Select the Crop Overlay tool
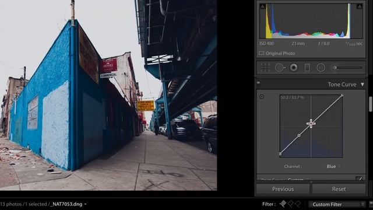The width and height of the screenshot is (373, 210). [265, 68]
